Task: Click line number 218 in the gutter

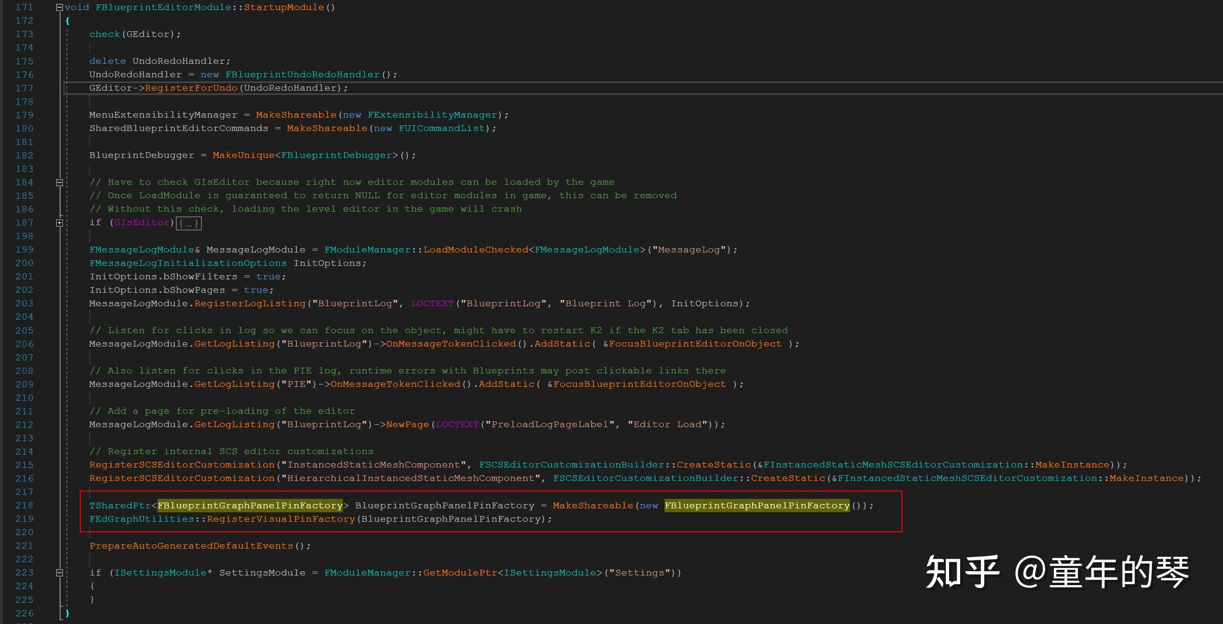Action: pos(24,505)
